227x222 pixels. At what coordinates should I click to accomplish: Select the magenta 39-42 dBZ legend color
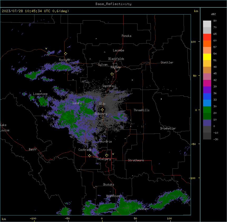(207, 83)
